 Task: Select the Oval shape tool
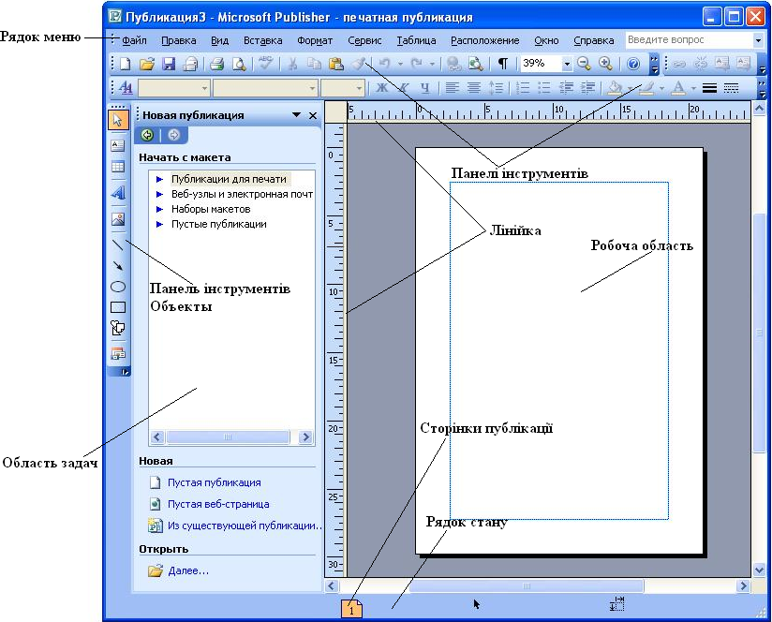click(118, 287)
